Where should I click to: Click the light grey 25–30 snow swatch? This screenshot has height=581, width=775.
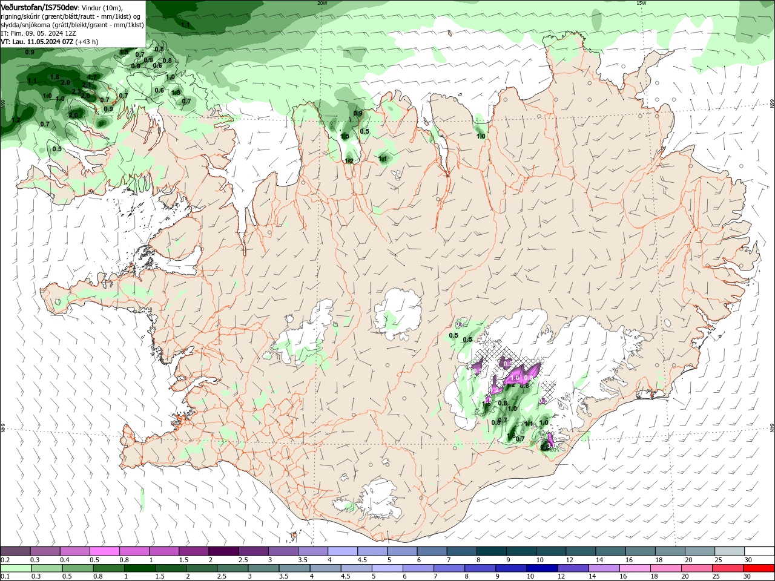[x=729, y=551]
